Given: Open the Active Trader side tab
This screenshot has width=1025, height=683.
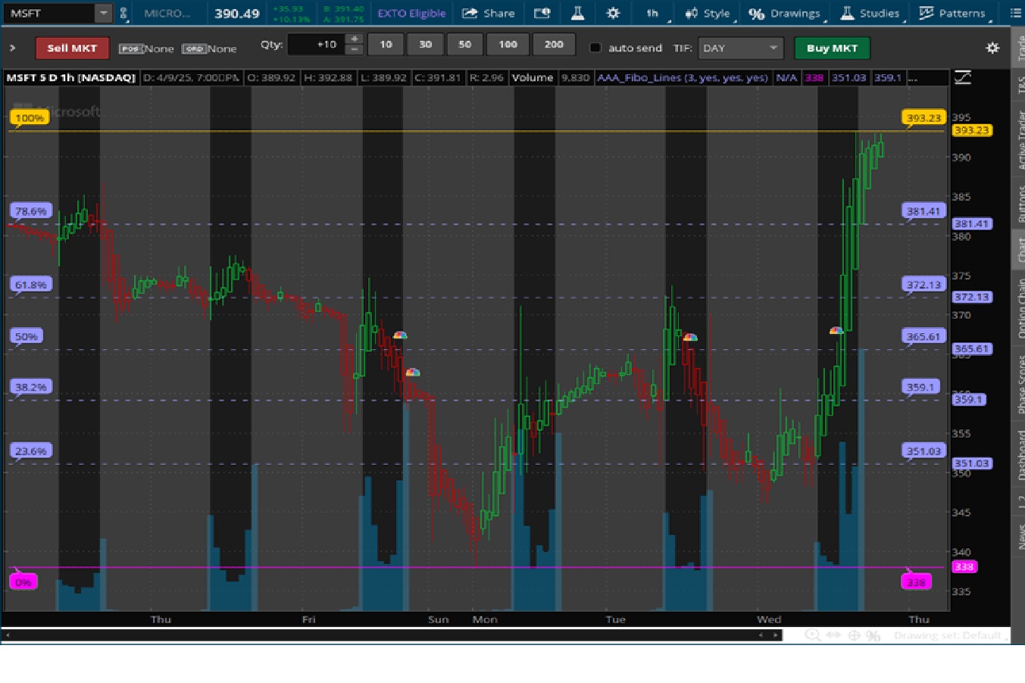Looking at the screenshot, I should (x=1019, y=140).
